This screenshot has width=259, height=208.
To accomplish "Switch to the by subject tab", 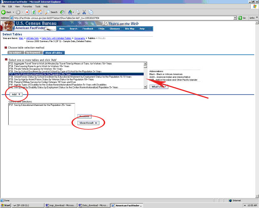I will point(15,53).
